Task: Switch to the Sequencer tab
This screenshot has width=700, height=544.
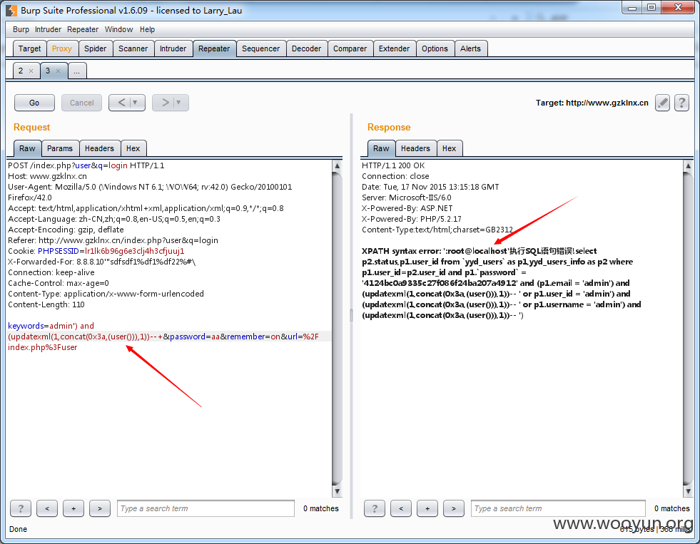Action: click(x=260, y=48)
